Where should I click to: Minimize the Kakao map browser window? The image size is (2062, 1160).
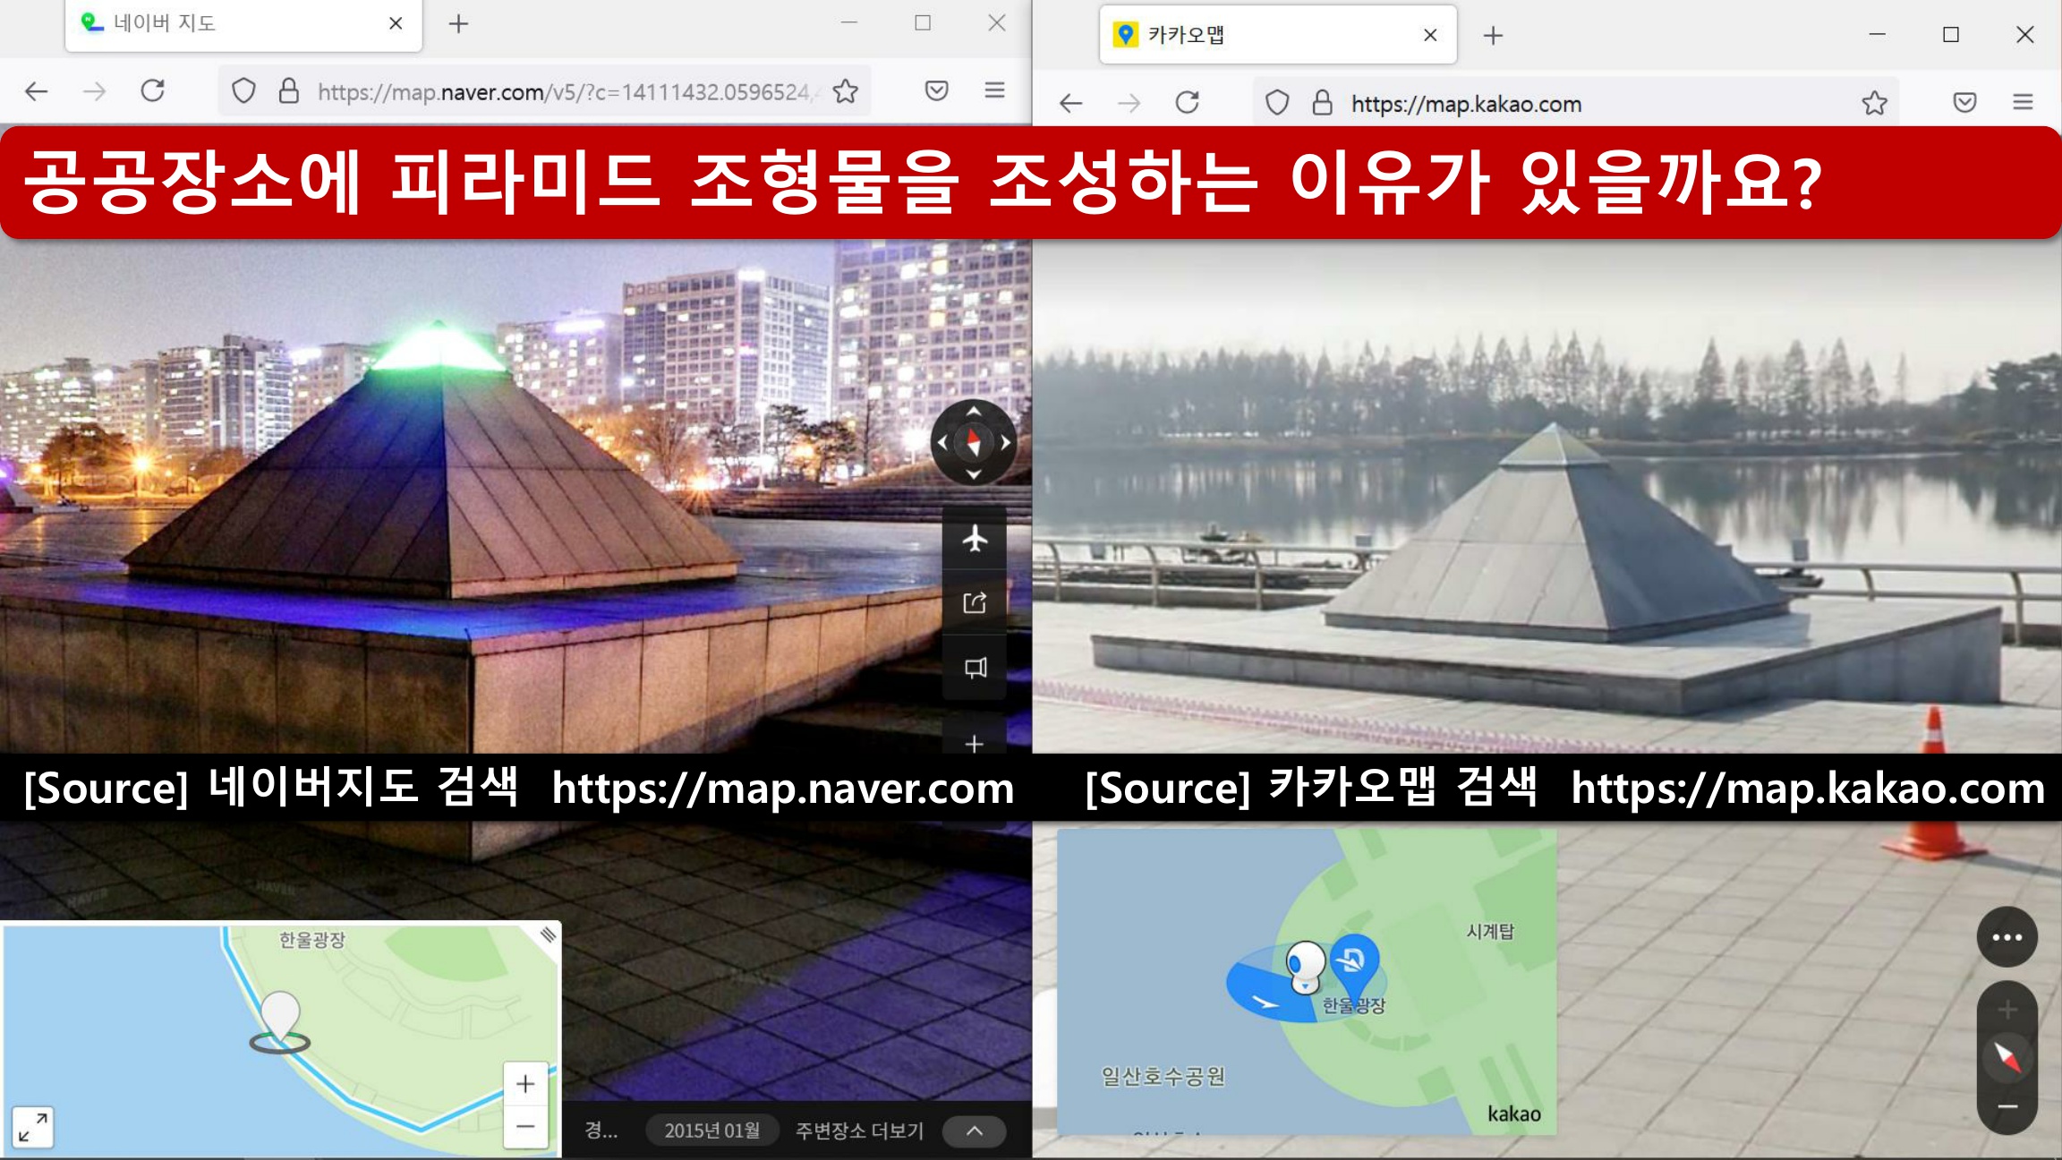1877,34
